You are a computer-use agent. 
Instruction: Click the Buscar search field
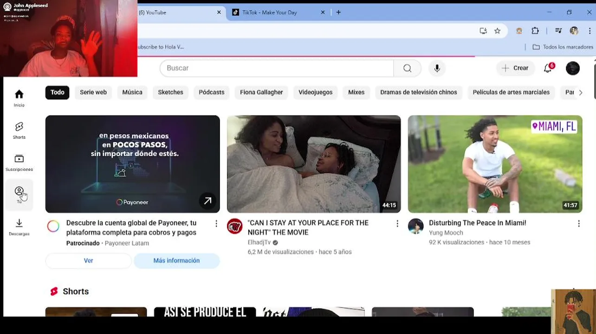[277, 68]
